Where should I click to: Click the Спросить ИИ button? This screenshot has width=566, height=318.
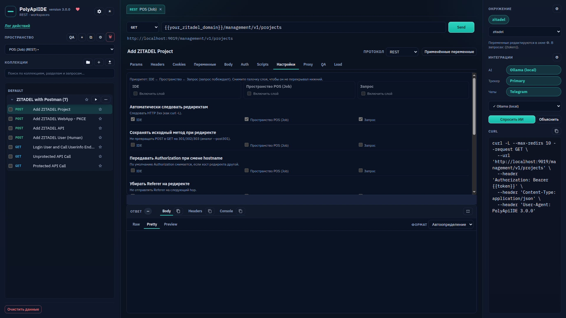click(512, 120)
